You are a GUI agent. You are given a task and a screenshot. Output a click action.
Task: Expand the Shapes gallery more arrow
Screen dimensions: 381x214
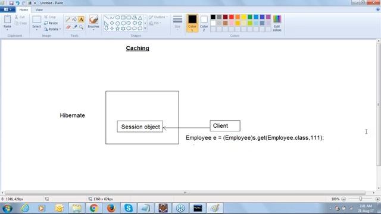coord(145,29)
